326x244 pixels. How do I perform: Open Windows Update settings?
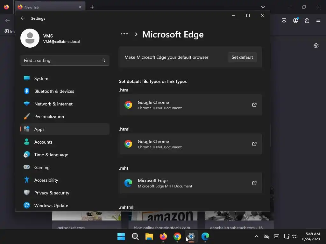(x=65, y=206)
